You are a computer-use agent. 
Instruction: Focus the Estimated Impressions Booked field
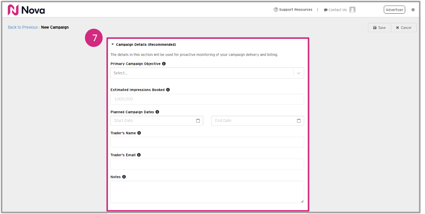(207, 99)
